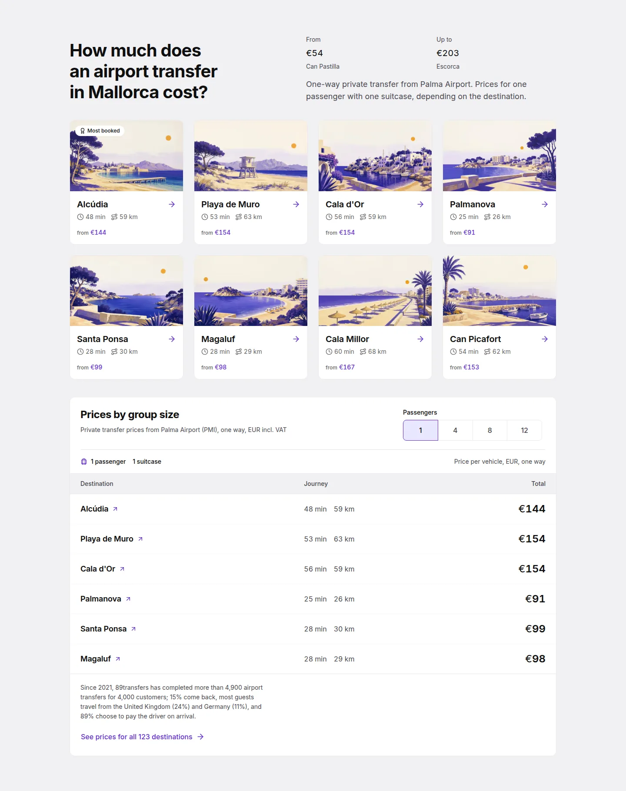Click external-link icon beside Magaluf table row
This screenshot has width=626, height=791.
click(118, 659)
